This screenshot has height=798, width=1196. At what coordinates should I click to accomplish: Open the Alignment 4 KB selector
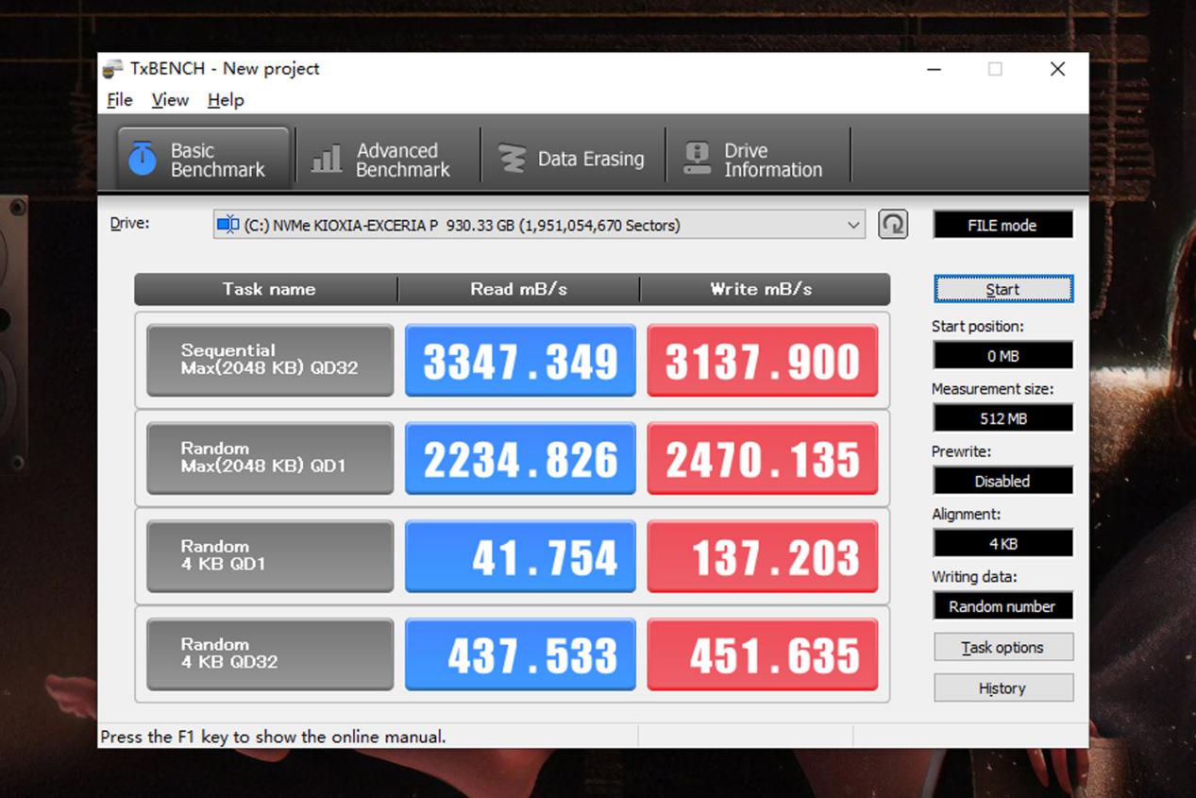[1002, 543]
